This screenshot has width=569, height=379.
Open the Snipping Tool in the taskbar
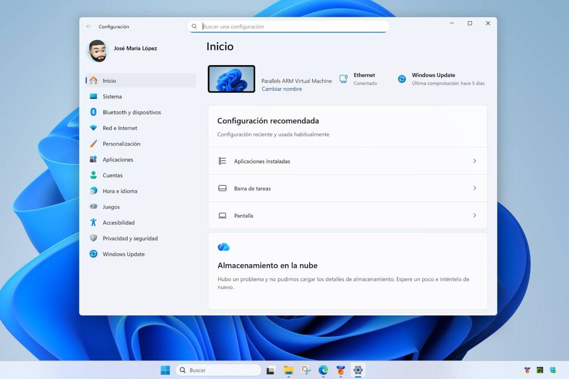point(306,370)
